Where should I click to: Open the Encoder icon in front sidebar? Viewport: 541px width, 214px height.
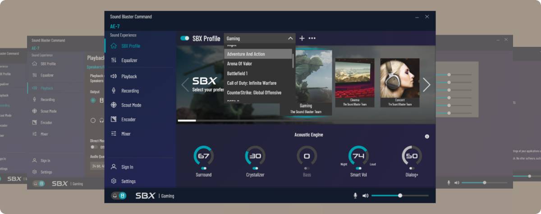114,119
